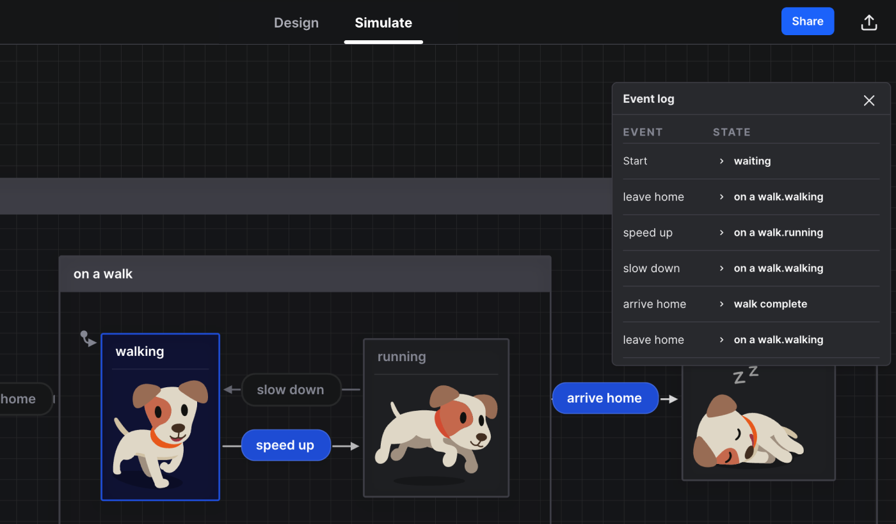Select the Simulate tab

click(383, 23)
